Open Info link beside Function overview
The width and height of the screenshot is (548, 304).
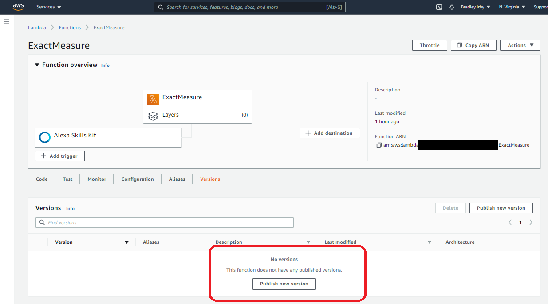[x=105, y=66]
